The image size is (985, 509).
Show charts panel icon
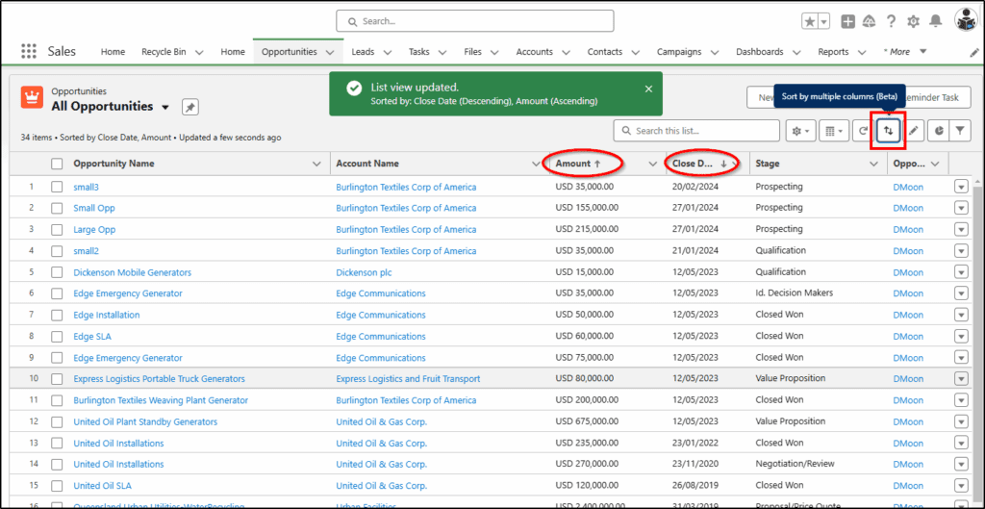point(939,131)
